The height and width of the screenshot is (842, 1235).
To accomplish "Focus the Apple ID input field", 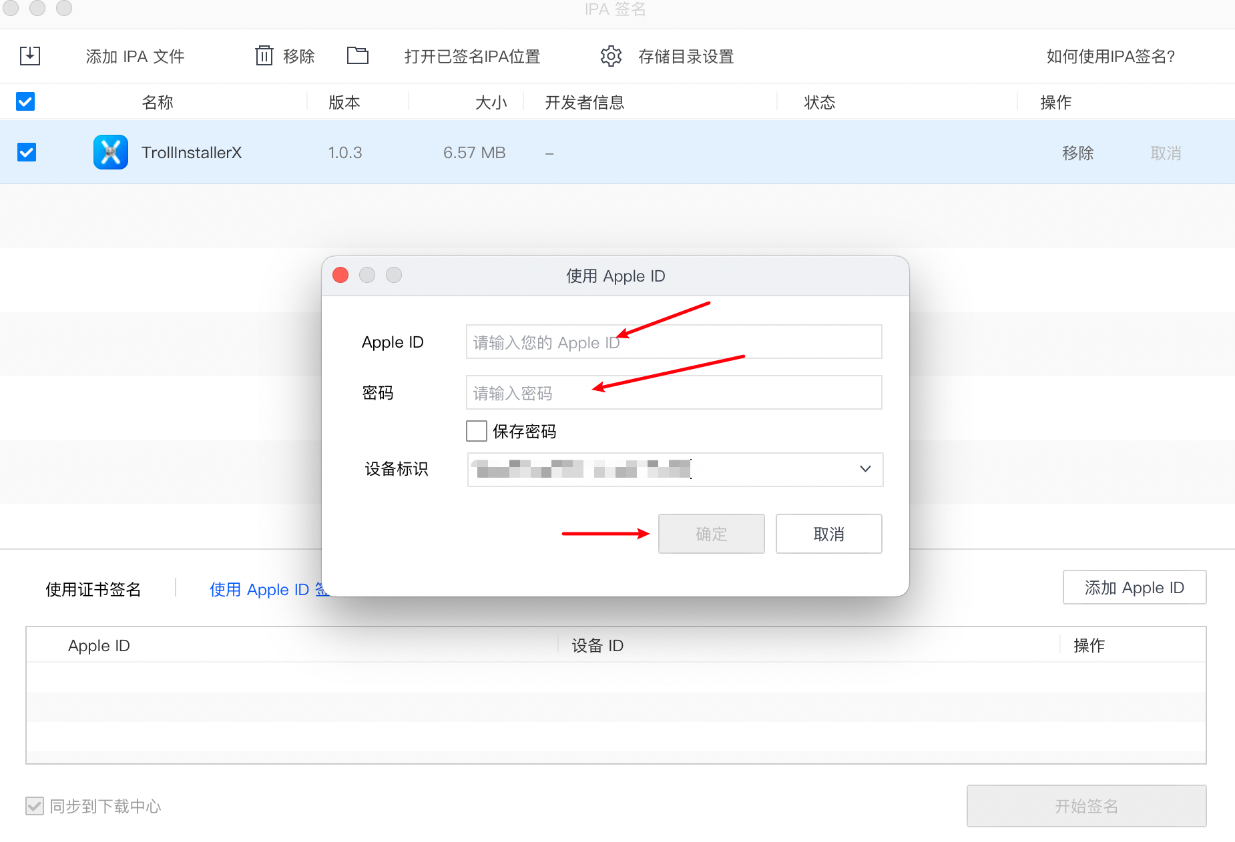I will pyautogui.click(x=674, y=342).
